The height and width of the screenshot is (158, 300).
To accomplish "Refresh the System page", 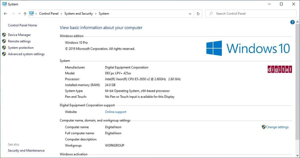I will (198, 14).
